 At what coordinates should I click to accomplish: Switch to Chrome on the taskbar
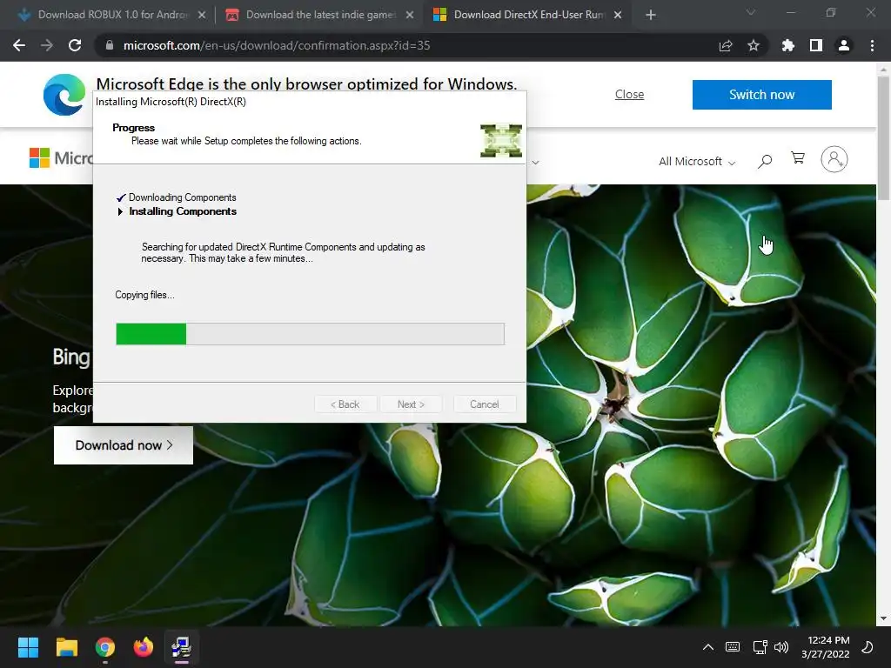(x=105, y=647)
